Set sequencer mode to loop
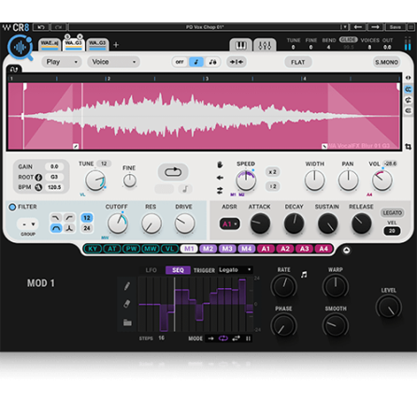Screen dimensions: 417x417 coord(223,338)
